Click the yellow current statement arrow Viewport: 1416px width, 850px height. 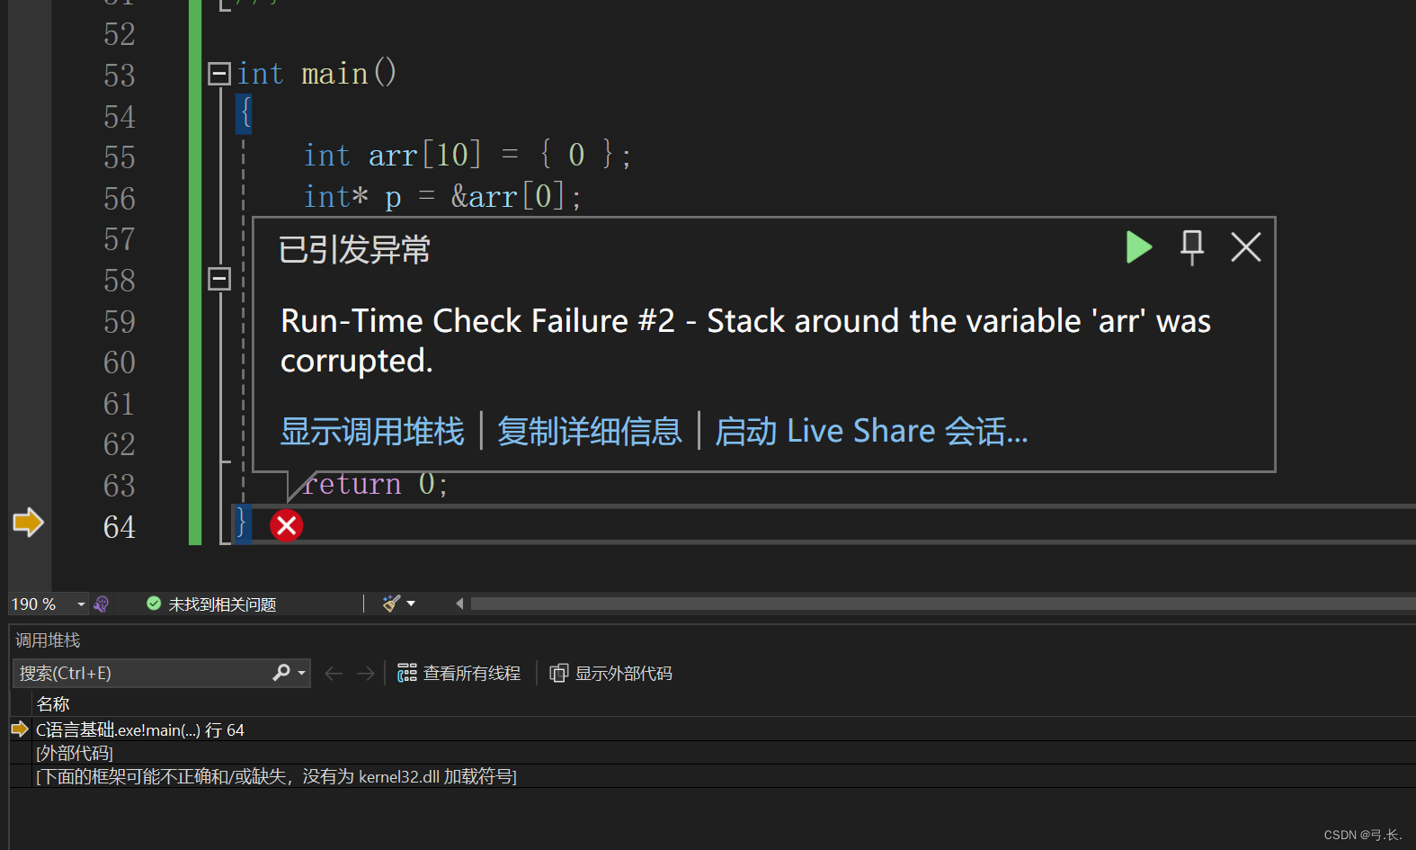[28, 523]
